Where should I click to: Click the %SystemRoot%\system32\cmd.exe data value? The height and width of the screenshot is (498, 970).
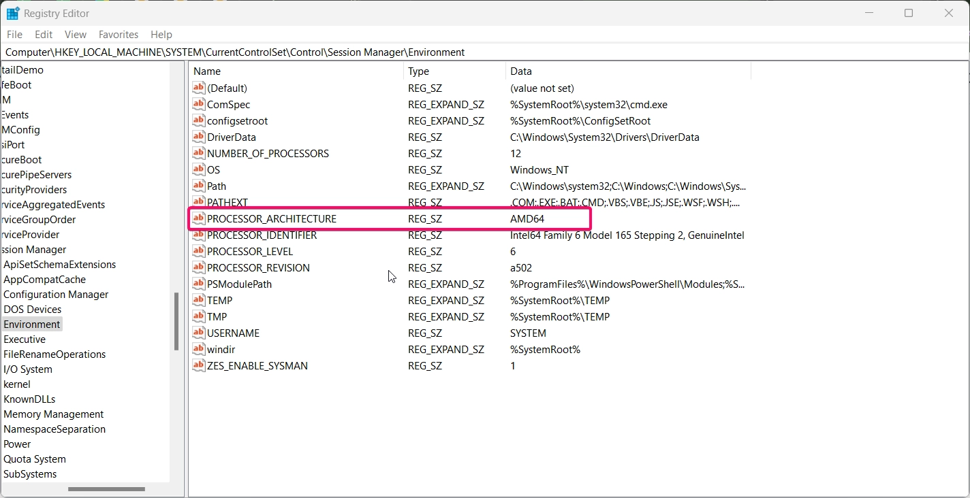pyautogui.click(x=589, y=104)
